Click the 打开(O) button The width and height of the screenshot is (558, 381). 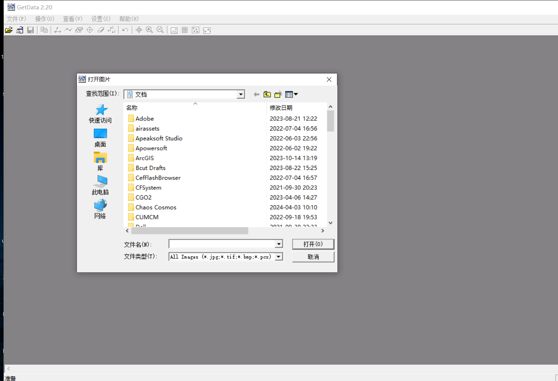click(313, 244)
